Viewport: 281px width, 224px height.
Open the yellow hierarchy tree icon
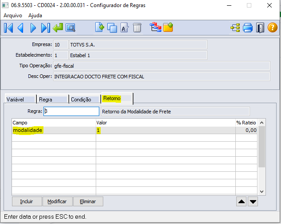point(235,28)
